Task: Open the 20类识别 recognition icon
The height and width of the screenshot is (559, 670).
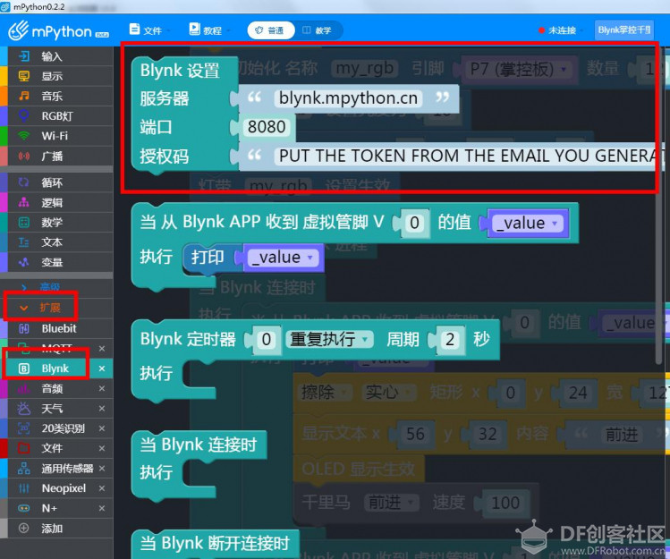Action: tap(24, 428)
